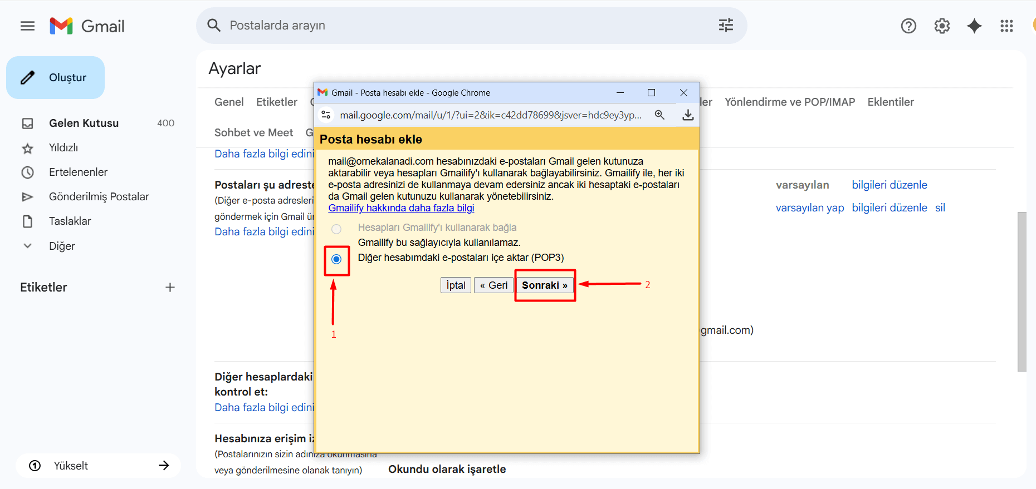Click the Oluştur compose button
The height and width of the screenshot is (489, 1036).
click(55, 77)
